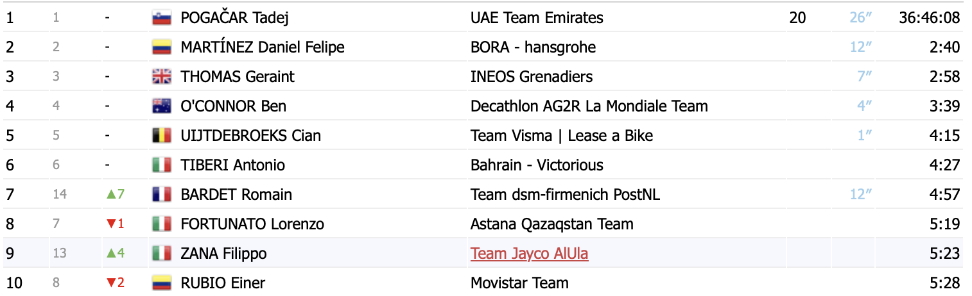The image size is (972, 296).
Task: Click Pogačar's 26″ bonus seconds value
Action: 860,18
